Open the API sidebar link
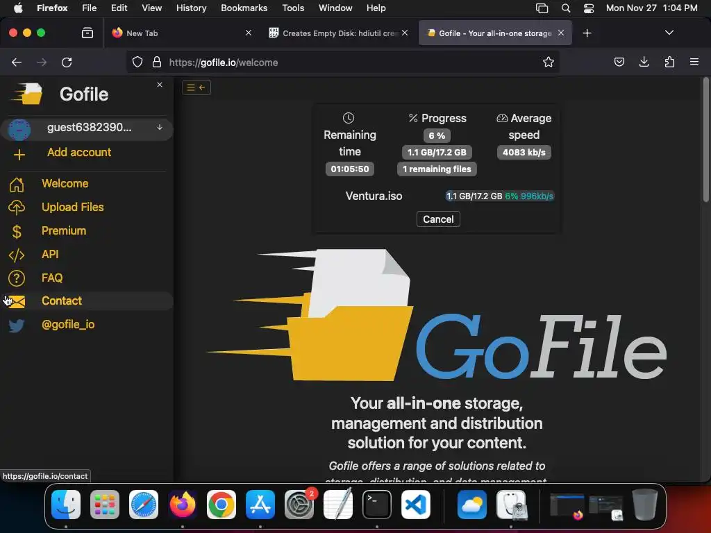711x533 pixels. tap(50, 254)
